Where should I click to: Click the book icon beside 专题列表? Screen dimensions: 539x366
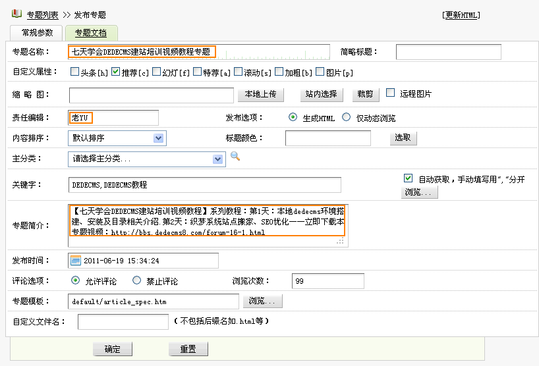16,14
